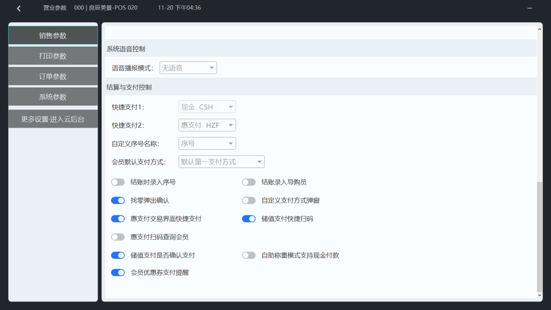Switch to 打印参数 tab
The width and height of the screenshot is (551, 310).
click(x=53, y=56)
